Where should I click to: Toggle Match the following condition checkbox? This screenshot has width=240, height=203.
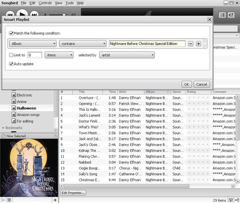[11, 33]
